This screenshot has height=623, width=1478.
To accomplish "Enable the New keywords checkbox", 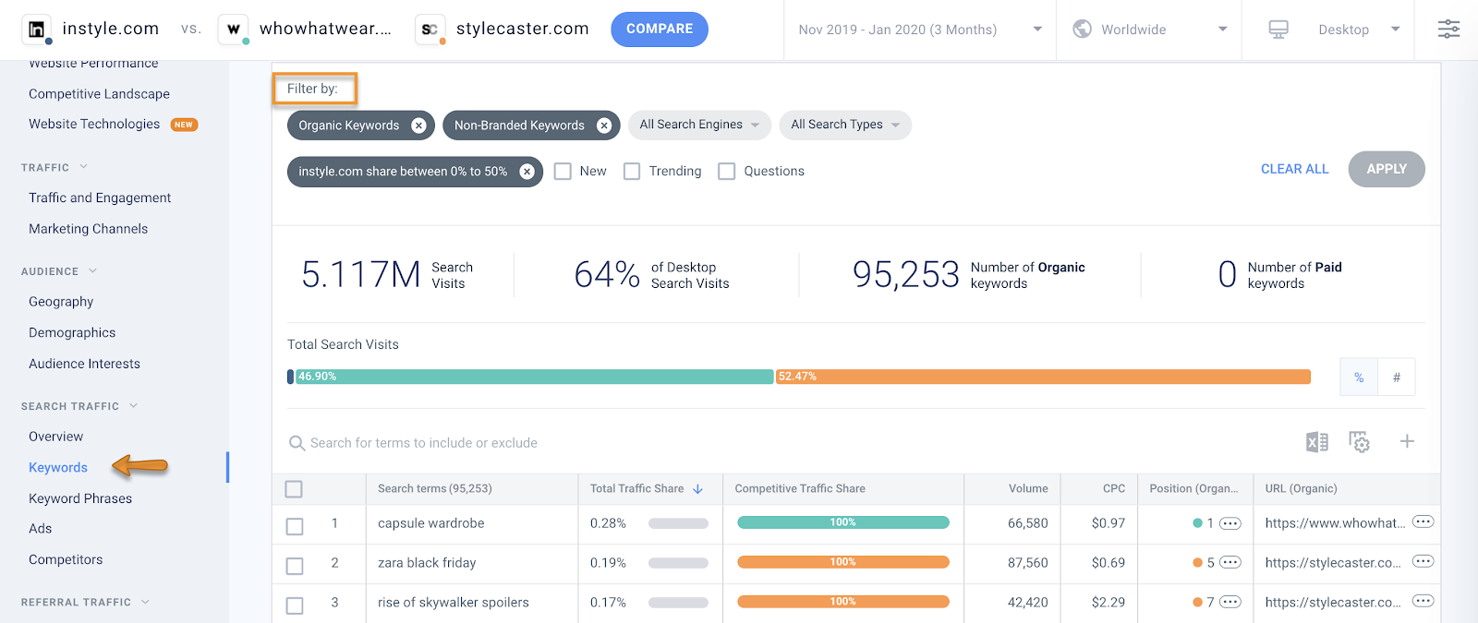I will pyautogui.click(x=563, y=172).
